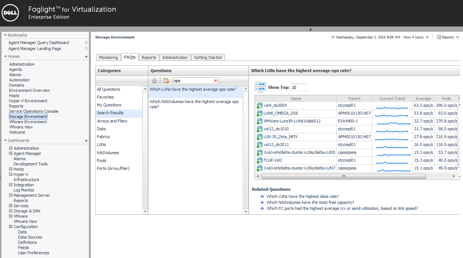Click the question list icon beside the search box
This screenshot has height=258, width=463.
pos(166,81)
